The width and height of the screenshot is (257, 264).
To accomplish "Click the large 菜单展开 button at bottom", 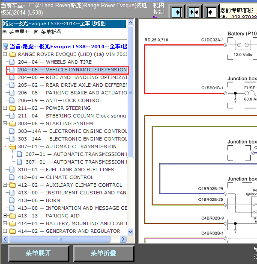I will (38, 253).
